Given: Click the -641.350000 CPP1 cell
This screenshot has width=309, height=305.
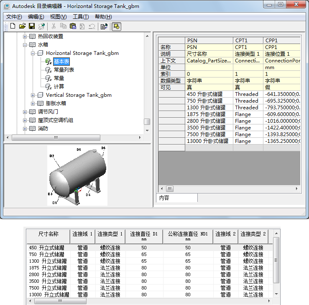Looking at the screenshot, I should tap(282, 94).
